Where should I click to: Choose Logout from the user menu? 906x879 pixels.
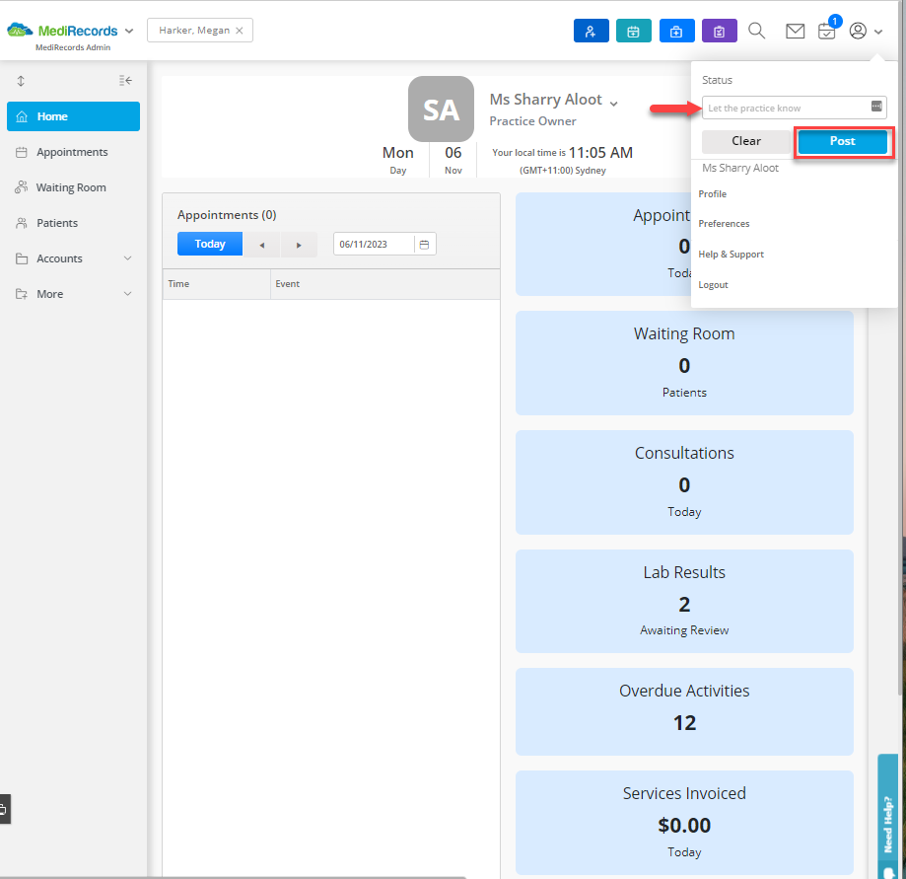pyautogui.click(x=713, y=285)
